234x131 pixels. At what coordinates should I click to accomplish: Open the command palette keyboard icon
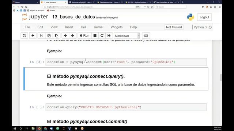pyautogui.click(x=146, y=36)
